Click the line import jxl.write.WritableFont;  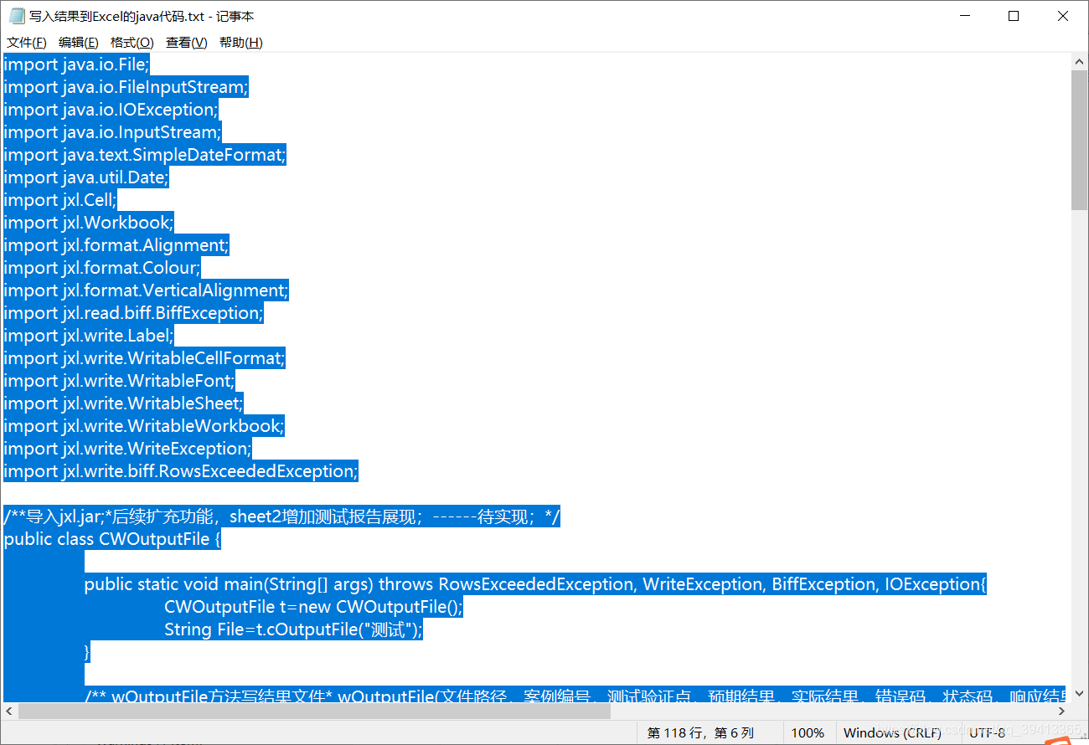pyautogui.click(x=119, y=381)
